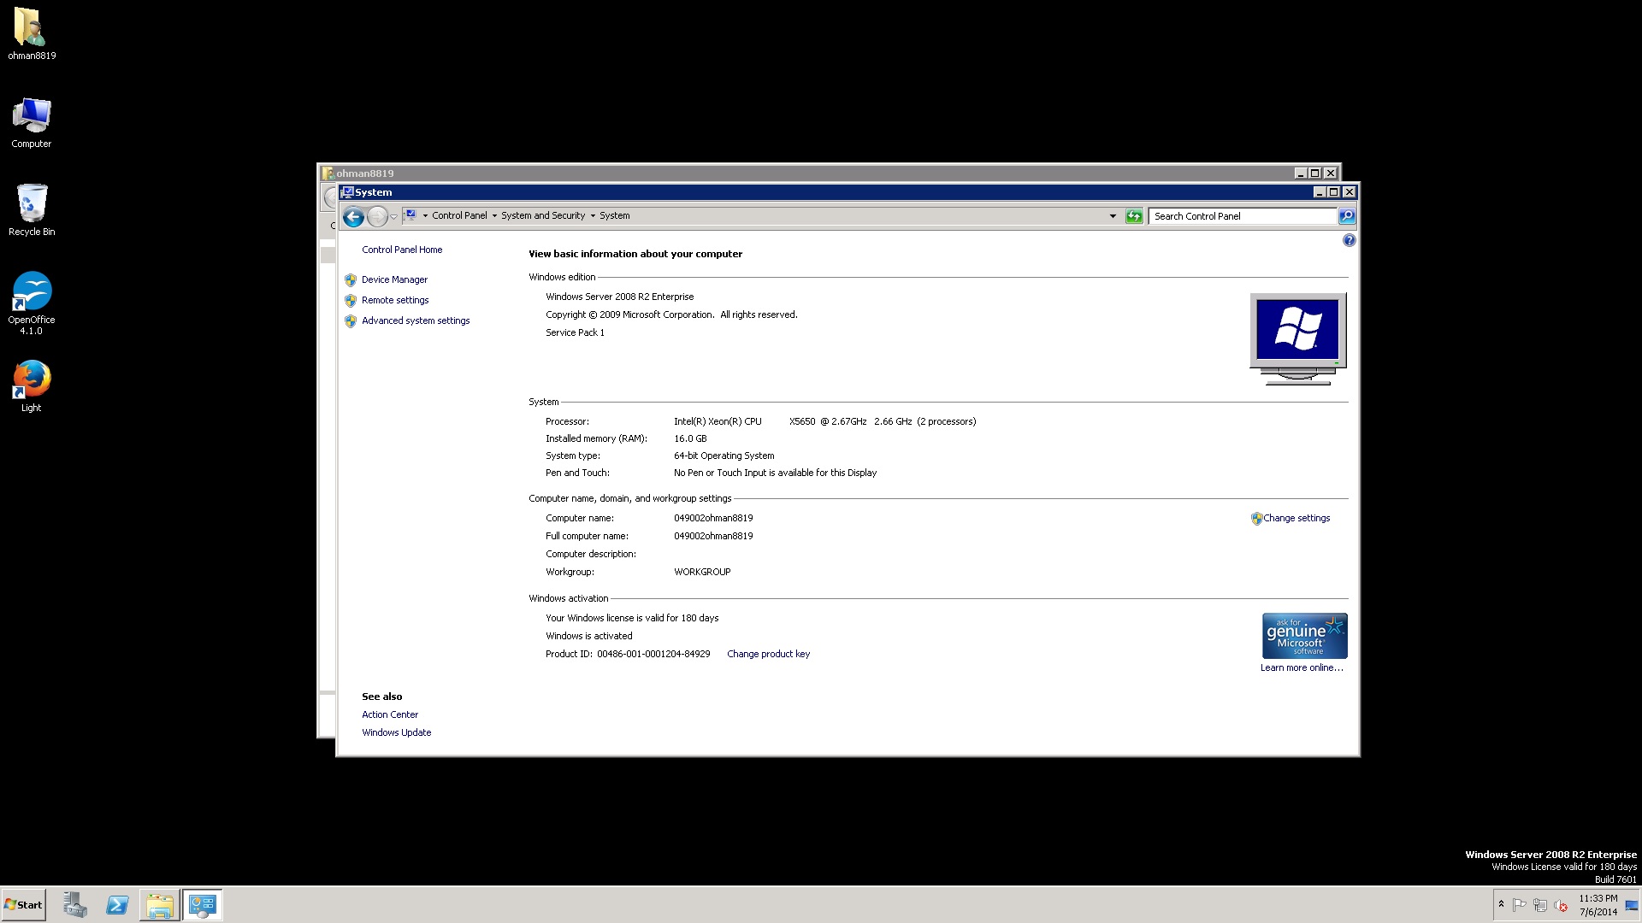Click the shield icon beside Device Manager
This screenshot has width=1642, height=923.
[351, 279]
